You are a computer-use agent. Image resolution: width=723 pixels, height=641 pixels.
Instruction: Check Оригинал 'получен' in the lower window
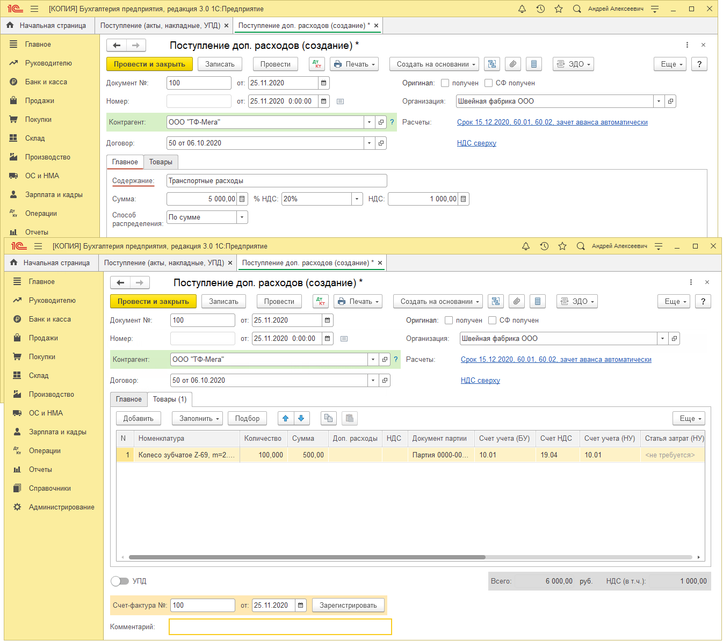pos(449,320)
